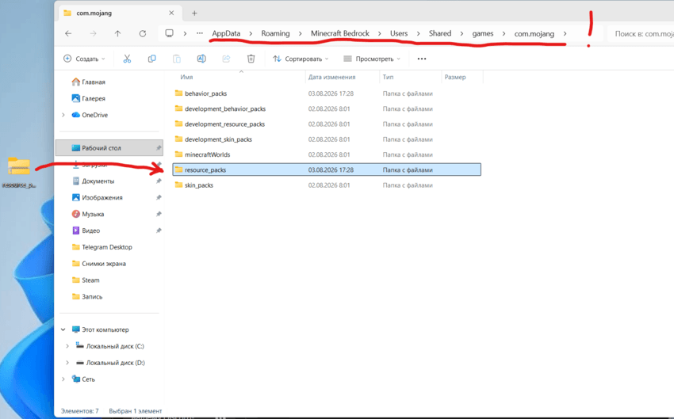Open a new tab with plus button
Viewport: 674px width, 419px height.
pyautogui.click(x=194, y=13)
